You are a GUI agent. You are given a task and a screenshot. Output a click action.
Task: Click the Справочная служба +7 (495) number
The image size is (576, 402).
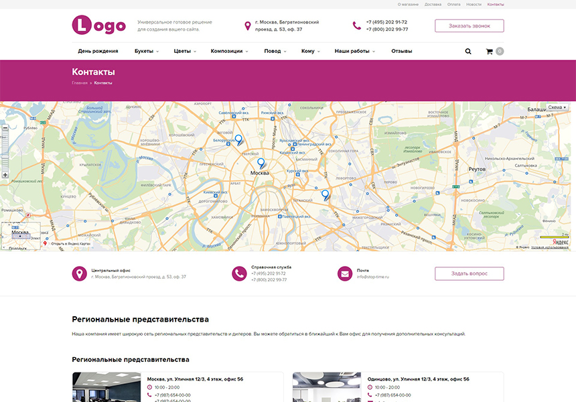[x=269, y=273]
